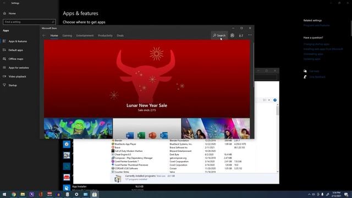This screenshot has width=352, height=198.
Task: Click Microsoft Store icon on the taskbar
Action: pos(95,194)
